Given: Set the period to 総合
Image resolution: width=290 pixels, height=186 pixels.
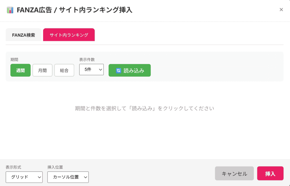Looking at the screenshot, I should pos(64,70).
